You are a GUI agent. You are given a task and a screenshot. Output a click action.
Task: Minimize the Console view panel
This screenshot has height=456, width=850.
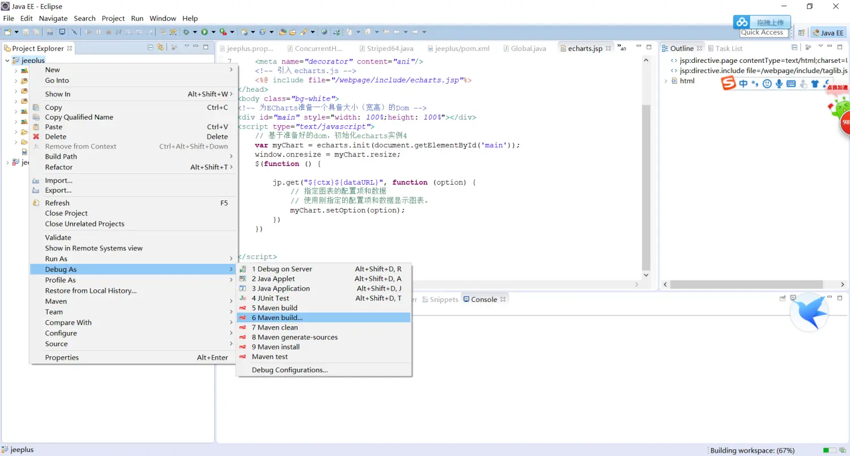pos(830,297)
